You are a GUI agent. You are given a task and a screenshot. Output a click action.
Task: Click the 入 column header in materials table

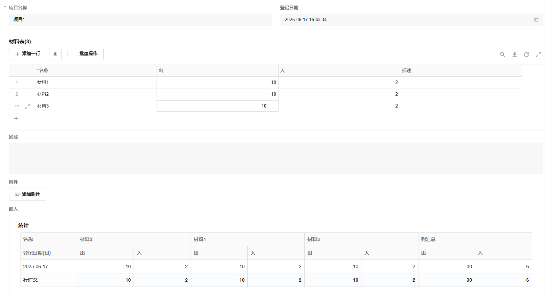coord(339,71)
